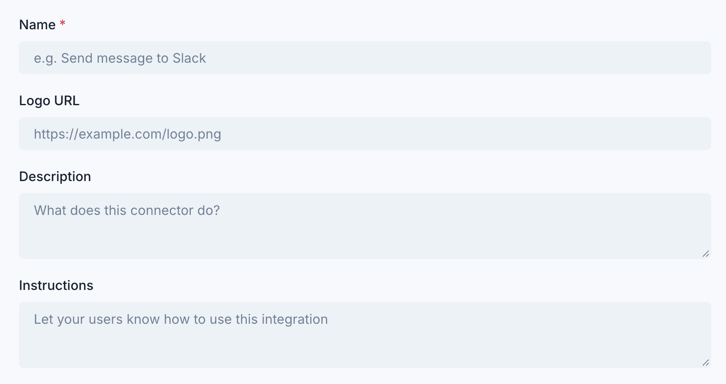Select the "Description" field label

pos(55,177)
